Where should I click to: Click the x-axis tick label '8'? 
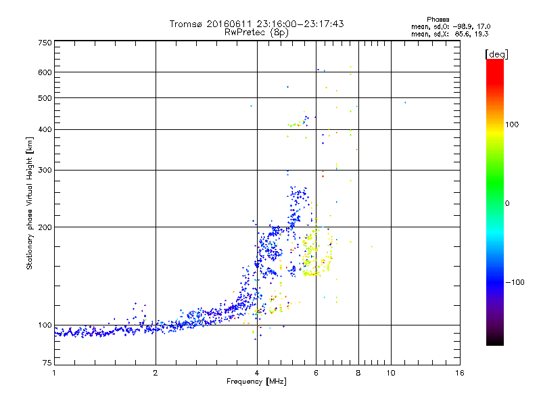click(358, 373)
